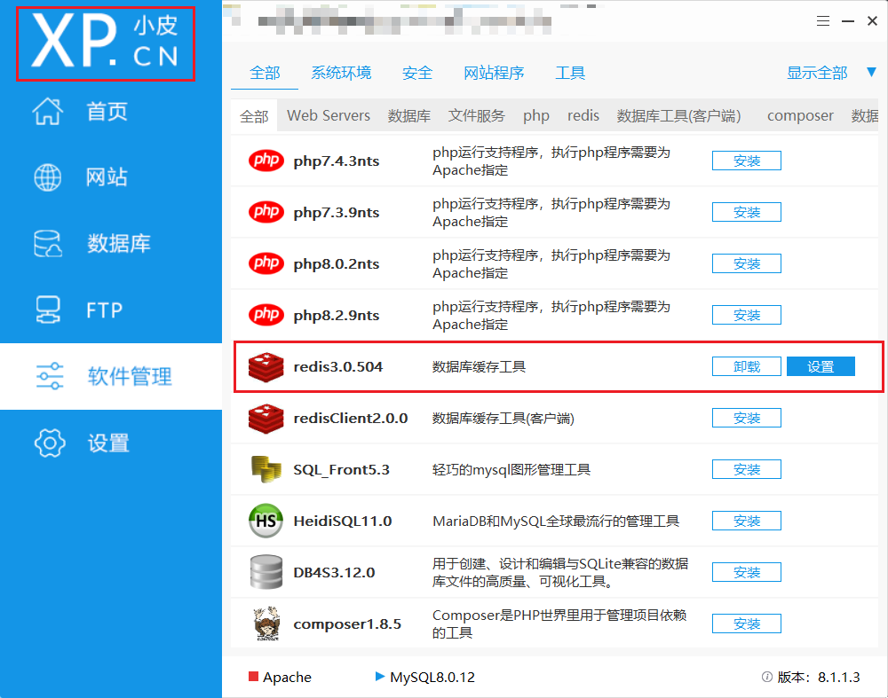Click the redisClient2.0.0 cube icon
Image resolution: width=888 pixels, height=698 pixels.
click(x=266, y=418)
